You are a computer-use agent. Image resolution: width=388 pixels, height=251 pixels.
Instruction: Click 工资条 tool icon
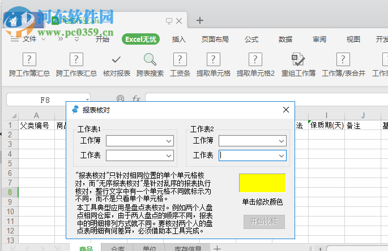180,59
